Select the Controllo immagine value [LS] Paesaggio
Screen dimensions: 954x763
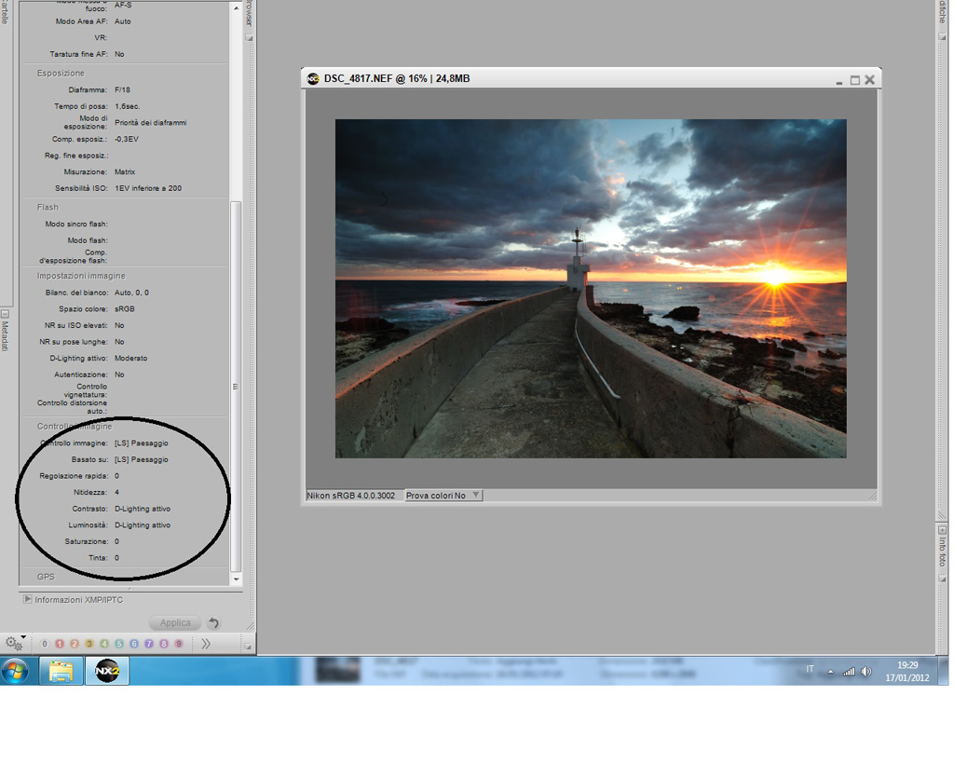(x=142, y=443)
